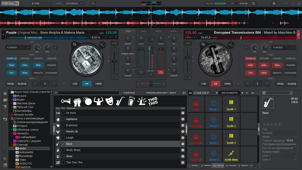
Task: Select HOTCUES pad tab on left deck
Action: 25,59
